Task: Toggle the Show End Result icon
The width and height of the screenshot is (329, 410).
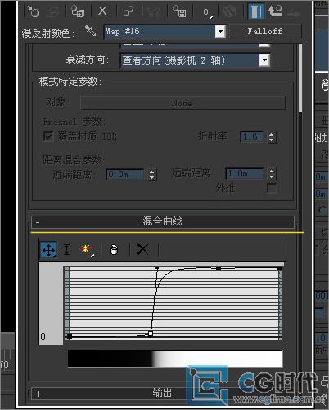Action: pyautogui.click(x=256, y=11)
